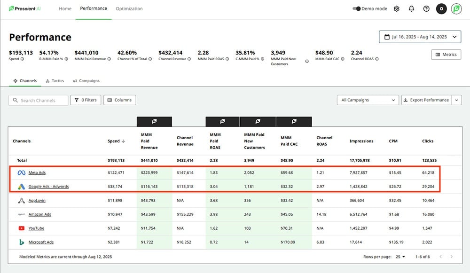The width and height of the screenshot is (470, 273).
Task: Go to the Optimization menu item
Action: 129,8
